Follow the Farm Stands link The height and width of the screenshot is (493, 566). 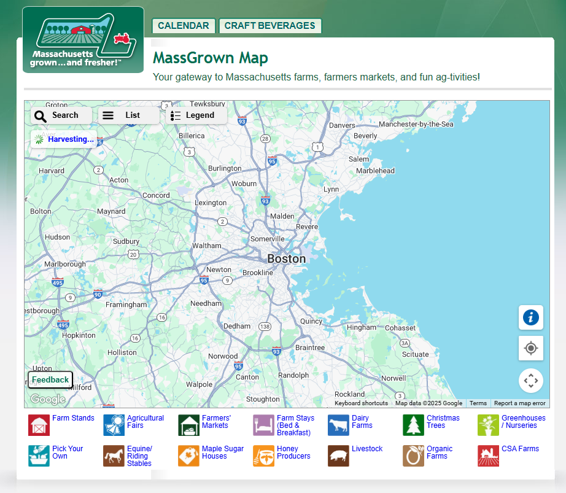click(x=73, y=418)
